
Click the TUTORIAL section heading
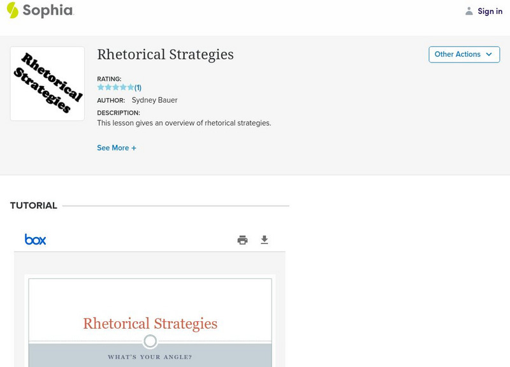point(34,206)
